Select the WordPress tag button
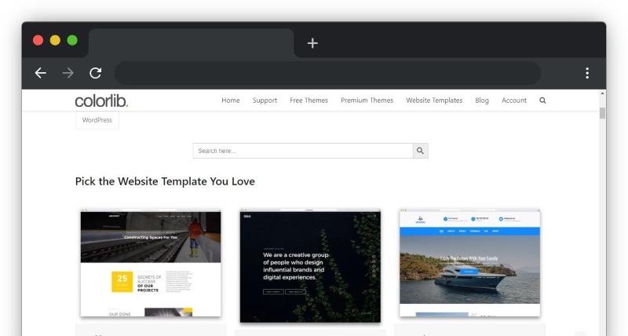Screen dimensions: 628x336 (x=97, y=120)
